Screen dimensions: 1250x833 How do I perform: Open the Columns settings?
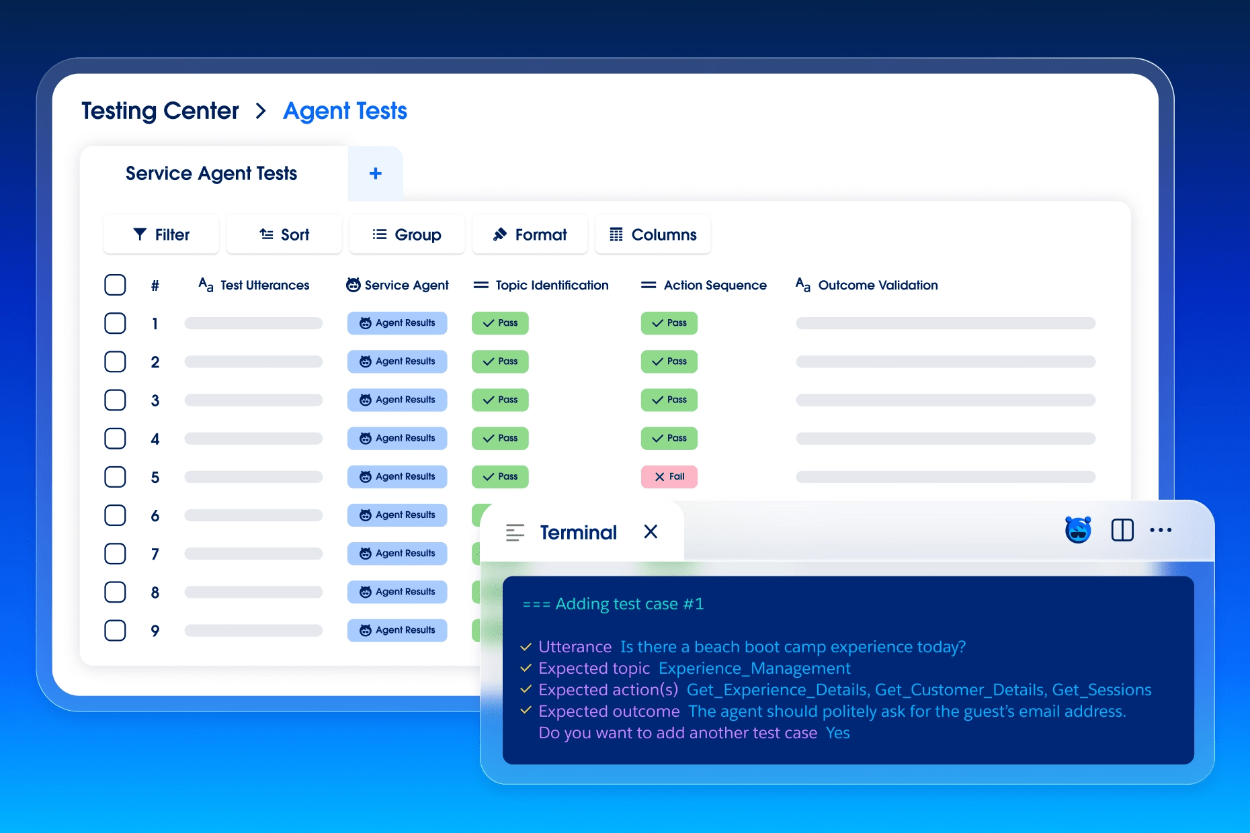pos(653,234)
